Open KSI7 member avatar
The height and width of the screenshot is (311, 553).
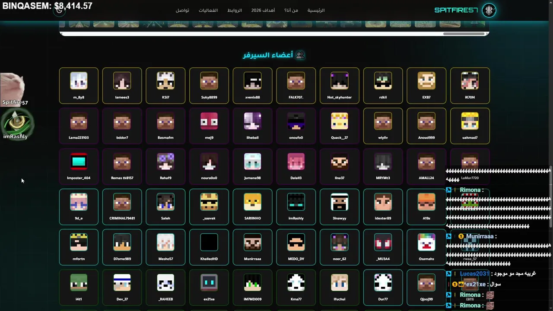(165, 81)
